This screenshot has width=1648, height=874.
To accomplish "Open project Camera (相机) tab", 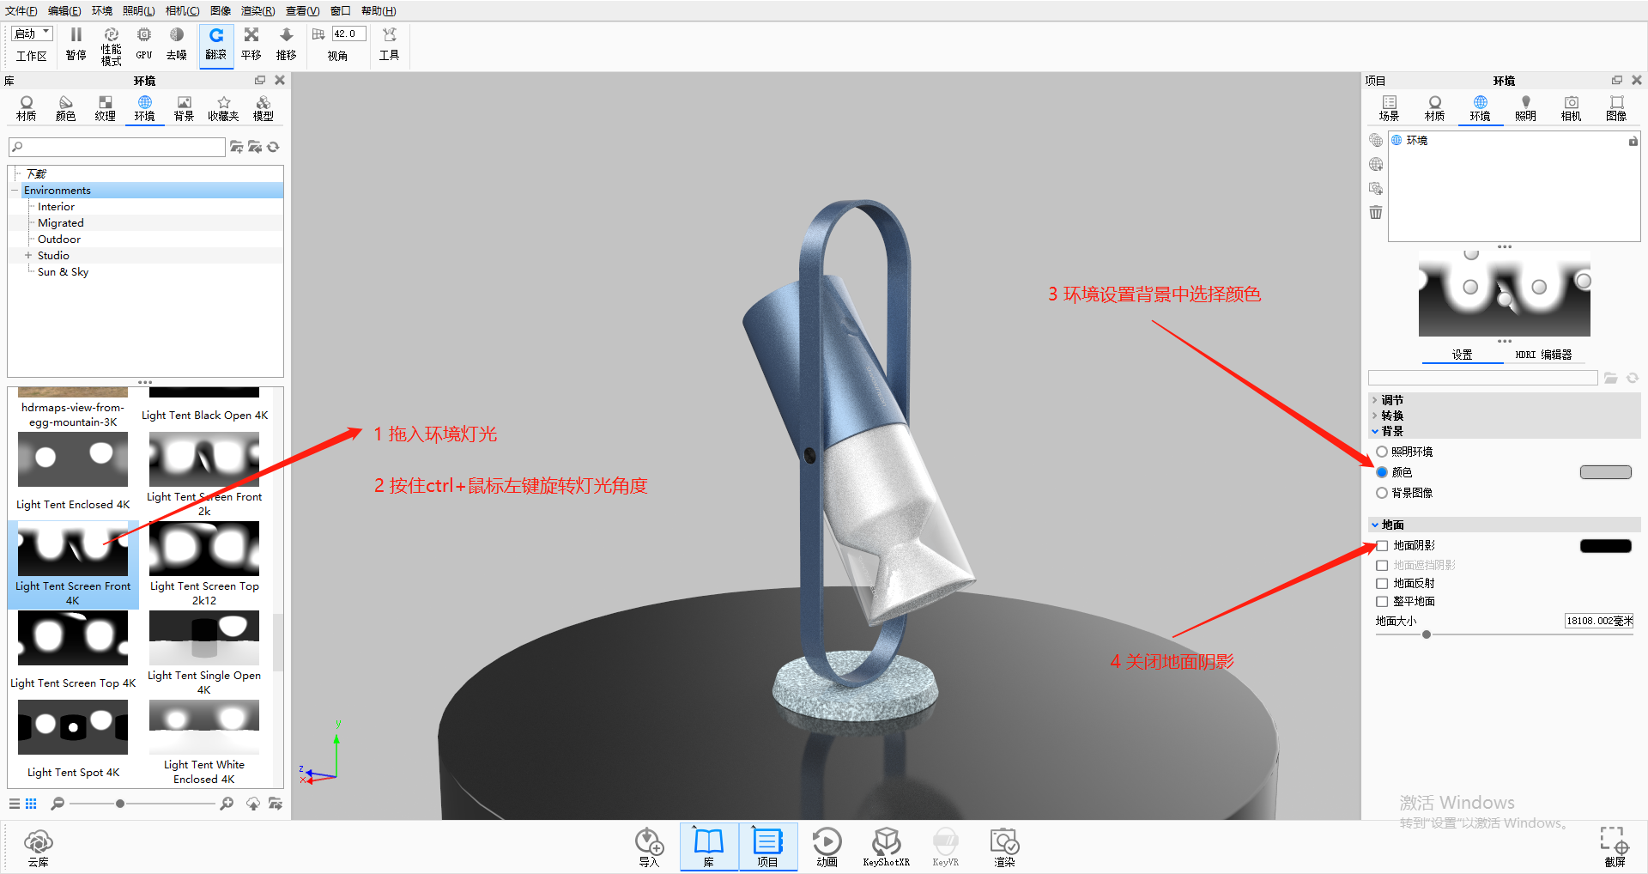I will (1572, 109).
